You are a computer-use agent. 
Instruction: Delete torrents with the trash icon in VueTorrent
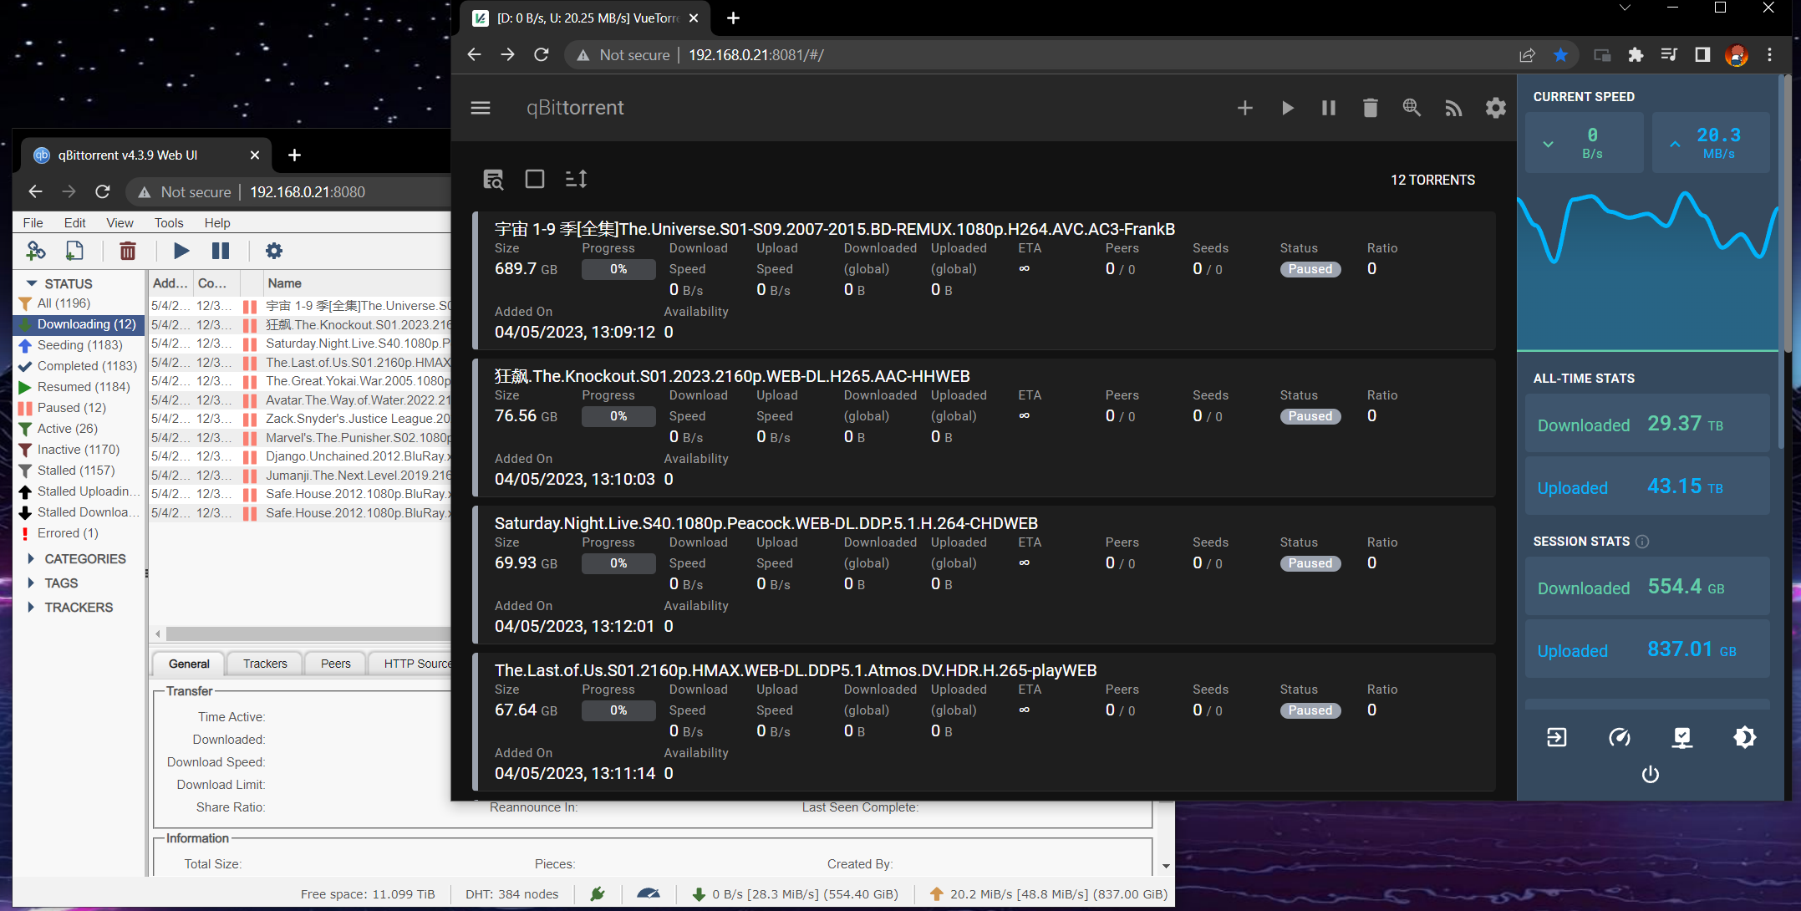click(1371, 108)
